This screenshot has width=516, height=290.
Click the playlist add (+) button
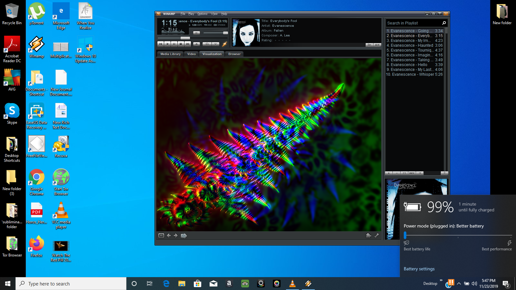pos(389,173)
